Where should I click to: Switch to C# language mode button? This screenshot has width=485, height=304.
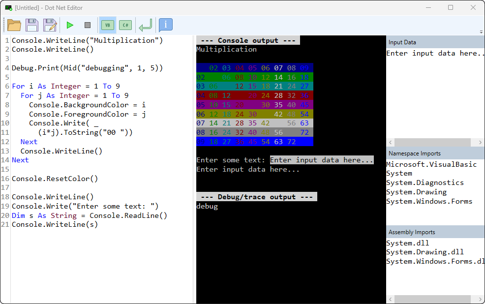pos(125,25)
